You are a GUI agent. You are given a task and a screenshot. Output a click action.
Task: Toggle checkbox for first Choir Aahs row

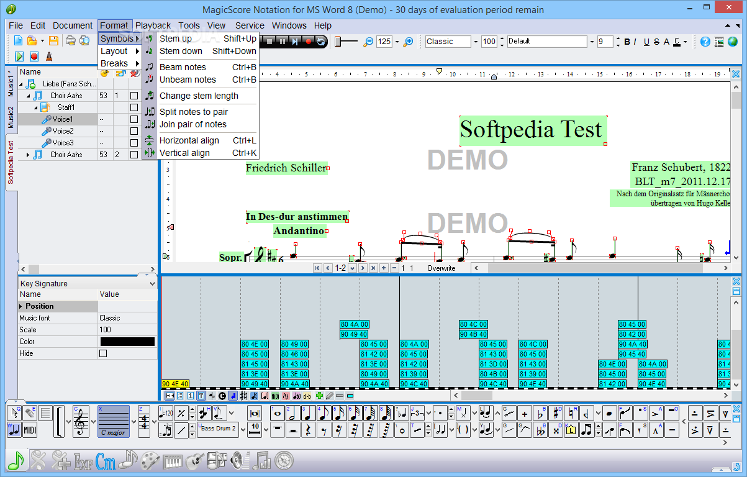click(x=134, y=96)
